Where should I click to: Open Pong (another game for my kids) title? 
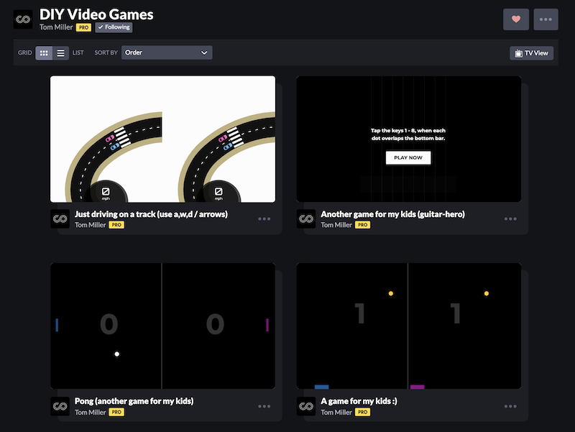tap(134, 401)
